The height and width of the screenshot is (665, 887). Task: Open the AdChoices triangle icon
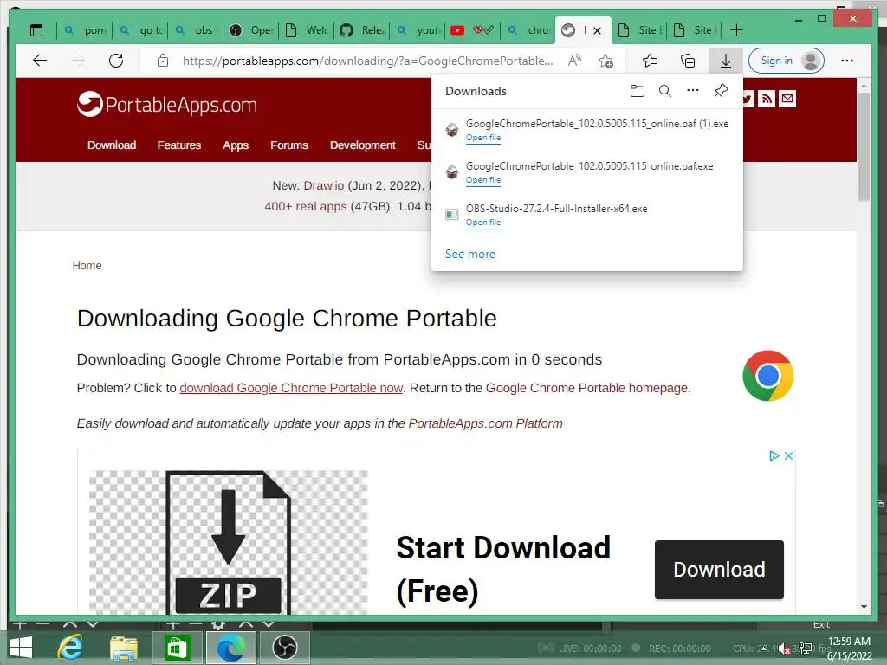[774, 455]
